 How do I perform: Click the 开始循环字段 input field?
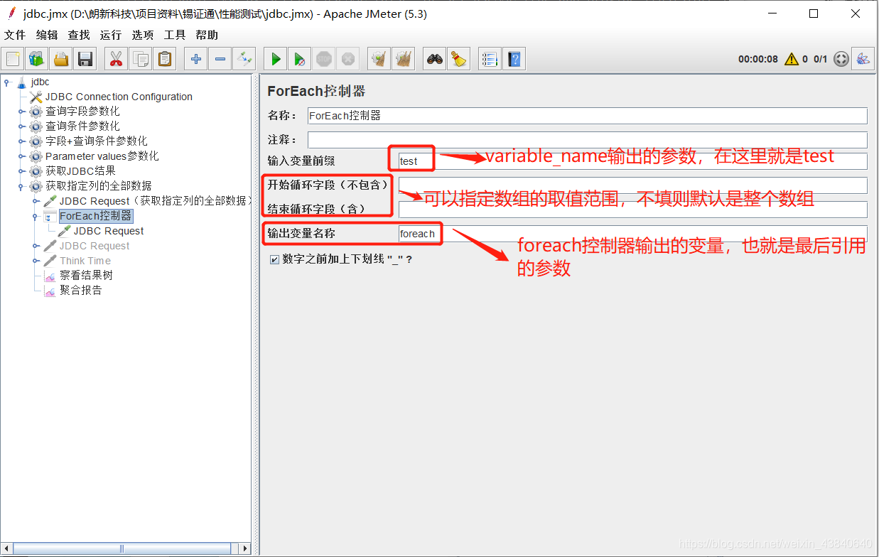pyautogui.click(x=632, y=185)
